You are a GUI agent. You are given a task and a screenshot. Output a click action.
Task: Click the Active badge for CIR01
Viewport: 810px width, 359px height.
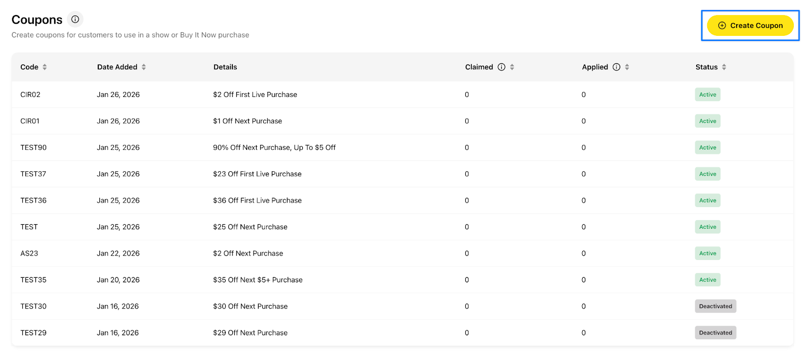click(x=707, y=121)
